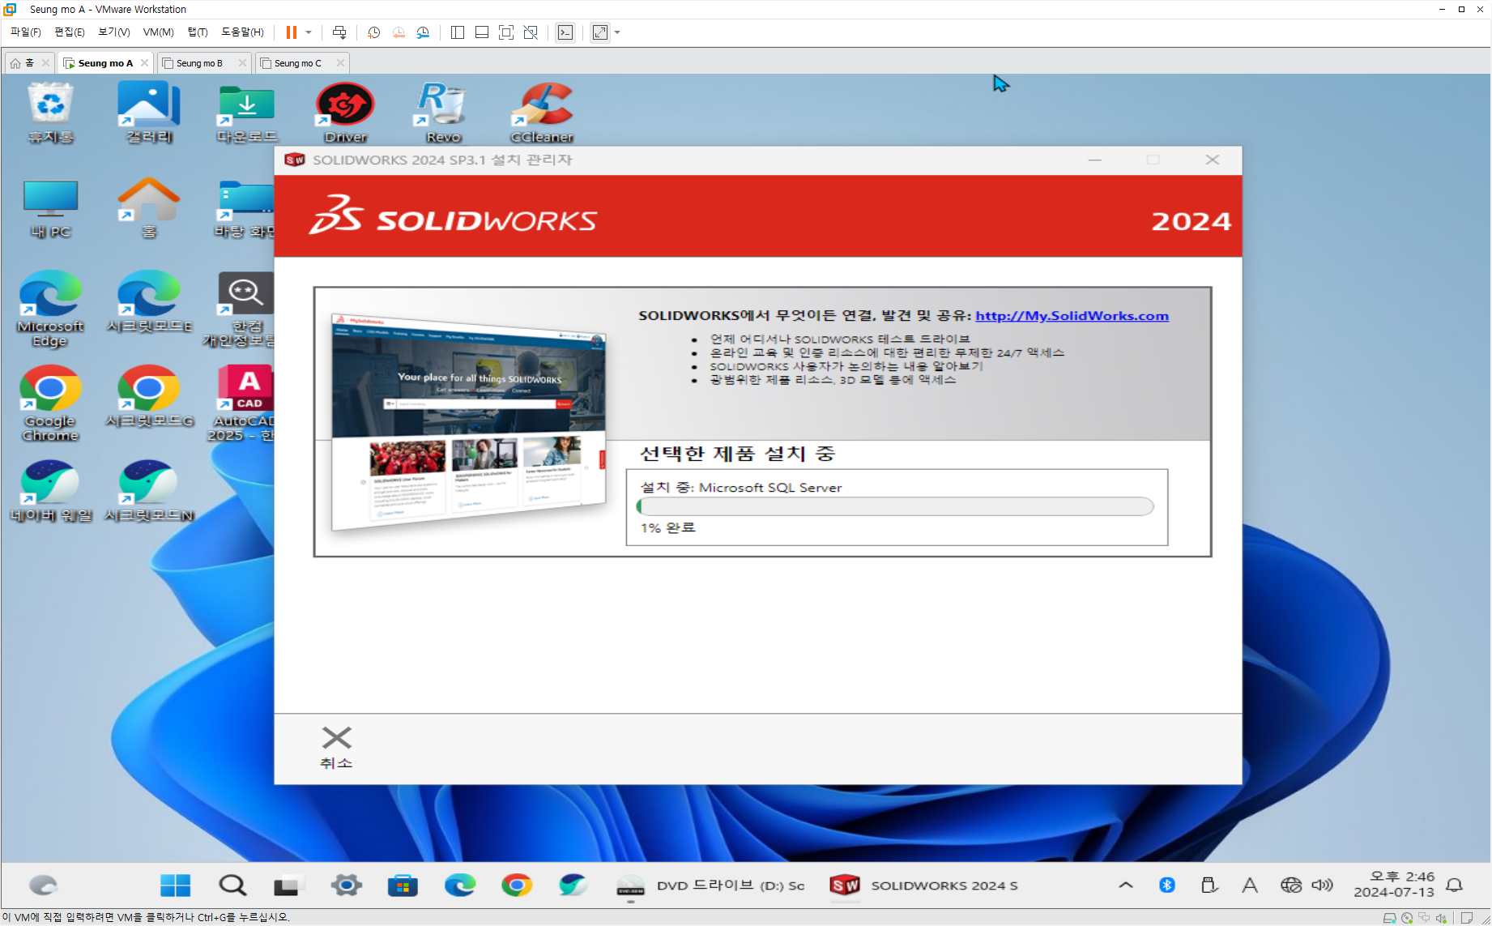Expand hidden system tray icons chevron
Viewport: 1492px width, 926px height.
tap(1126, 885)
